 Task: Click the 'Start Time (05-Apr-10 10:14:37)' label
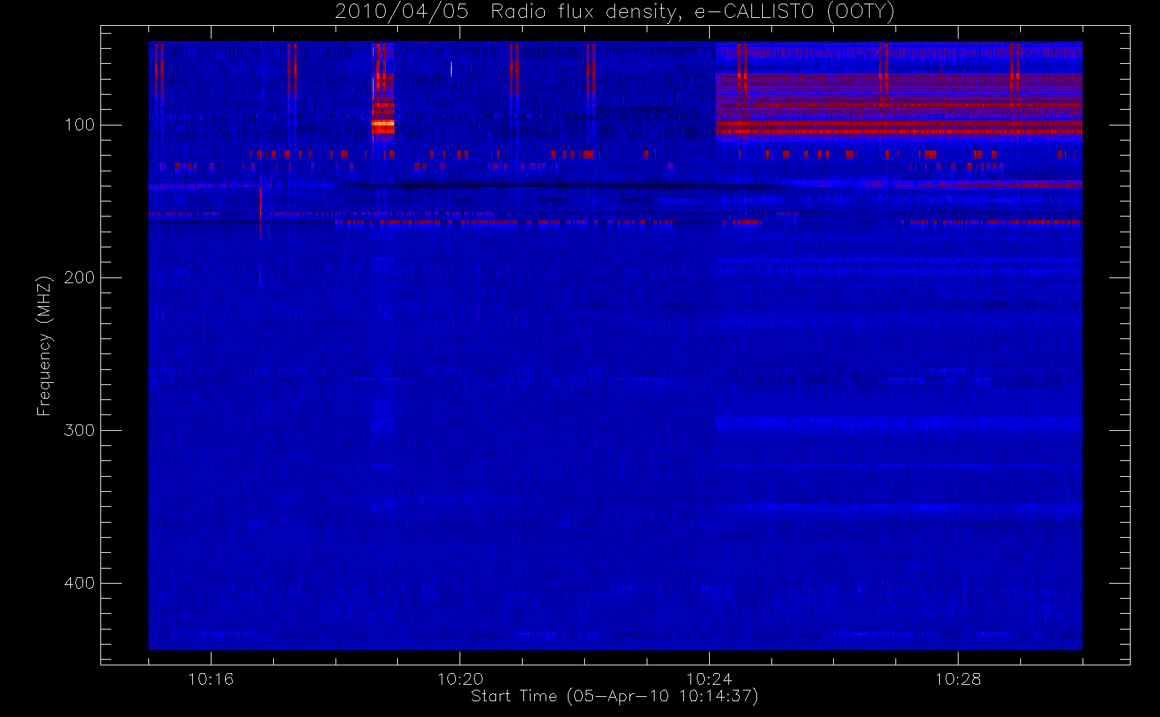614,696
